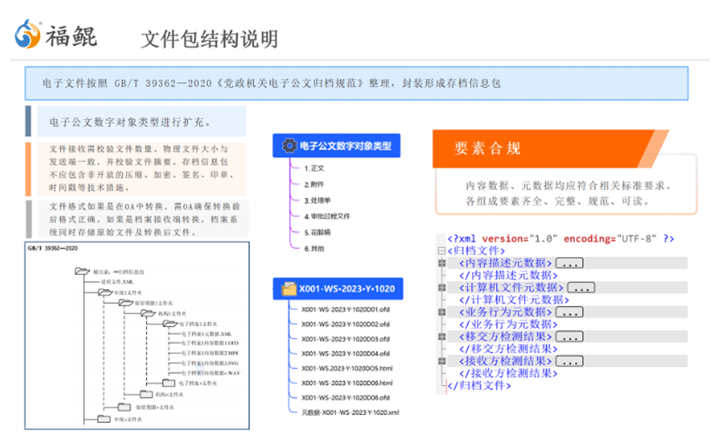
Task: Open file X001-WS-2023-Y-1020D01.ofd
Action: tap(344, 309)
